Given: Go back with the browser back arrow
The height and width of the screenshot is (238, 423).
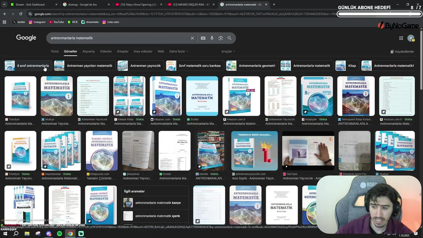Looking at the screenshot, I should tap(5, 14).
